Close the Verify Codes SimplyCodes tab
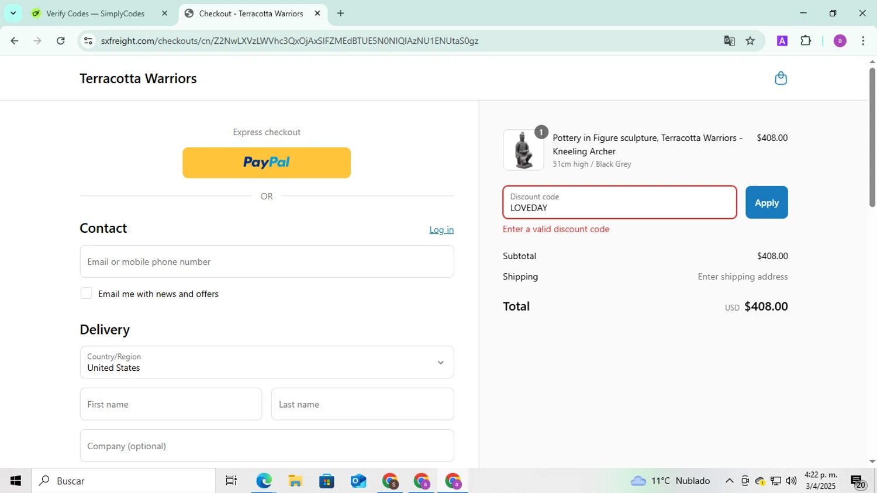This screenshot has height=493, width=877. [x=164, y=13]
